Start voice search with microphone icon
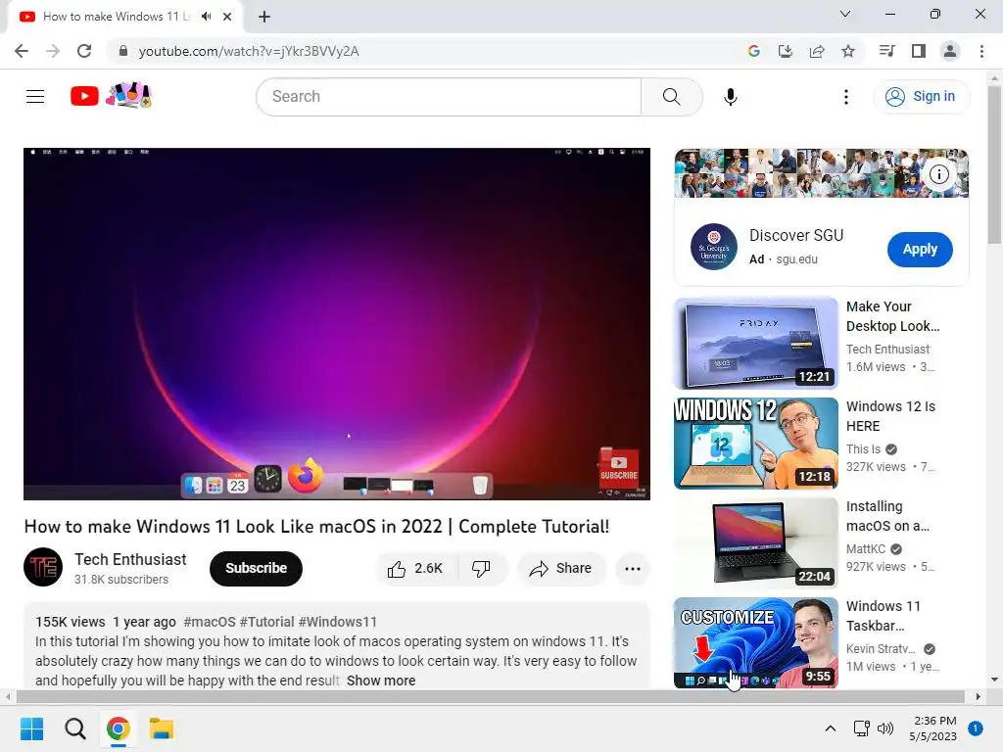 730,97
